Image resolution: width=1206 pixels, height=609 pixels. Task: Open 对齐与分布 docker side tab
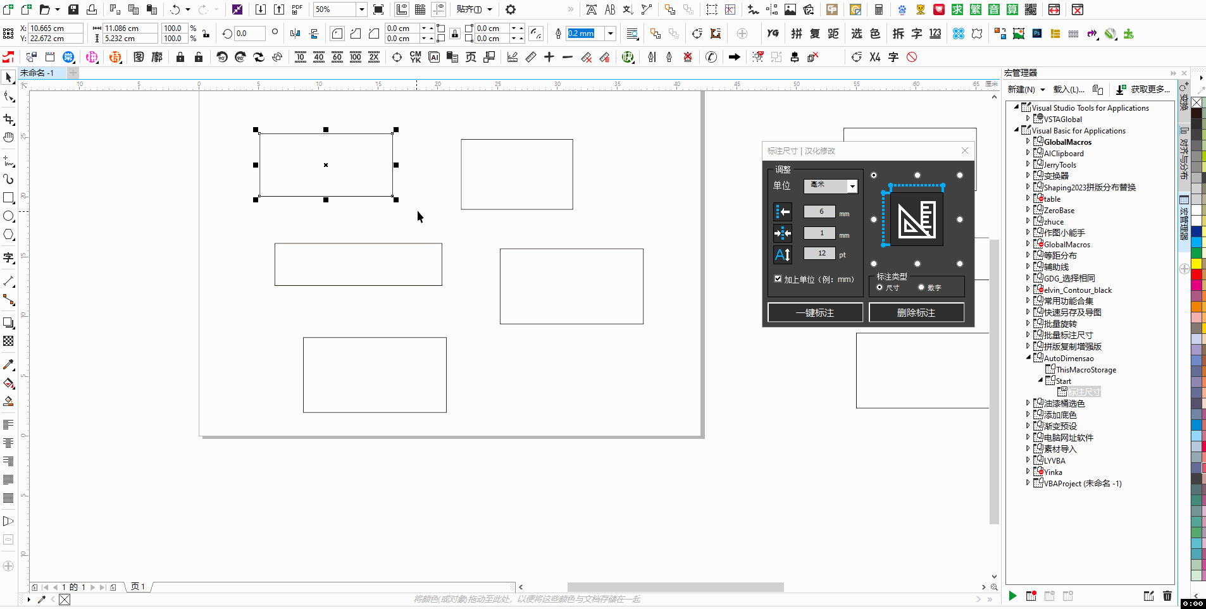pos(1184,154)
